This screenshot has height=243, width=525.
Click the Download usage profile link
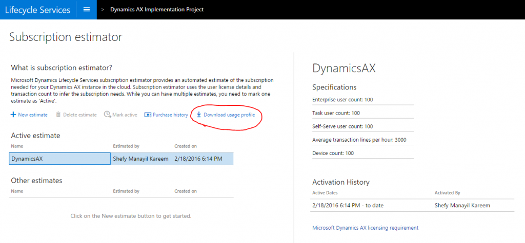pyautogui.click(x=229, y=115)
